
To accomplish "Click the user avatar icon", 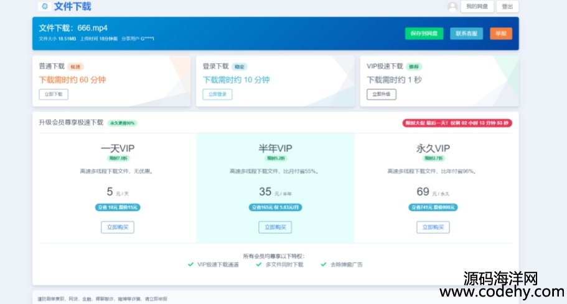I will pos(452,6).
